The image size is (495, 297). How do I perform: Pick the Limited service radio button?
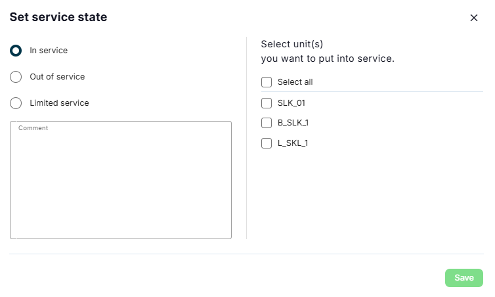click(16, 103)
